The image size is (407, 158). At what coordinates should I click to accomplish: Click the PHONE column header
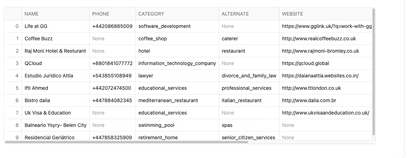click(101, 14)
